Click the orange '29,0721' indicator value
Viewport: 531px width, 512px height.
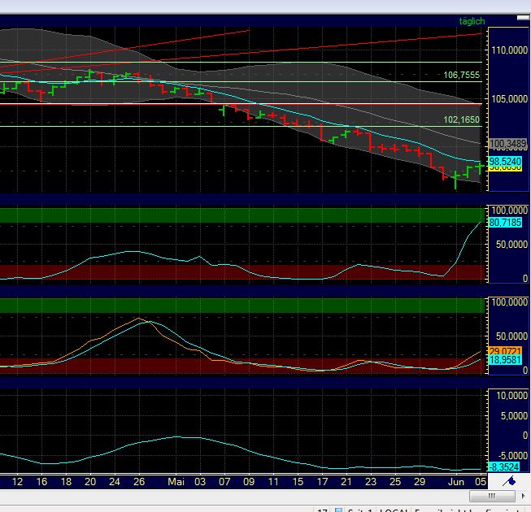click(505, 350)
